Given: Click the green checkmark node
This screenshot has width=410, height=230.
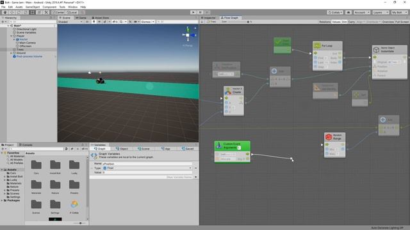Looking at the screenshot, I should (282, 45).
